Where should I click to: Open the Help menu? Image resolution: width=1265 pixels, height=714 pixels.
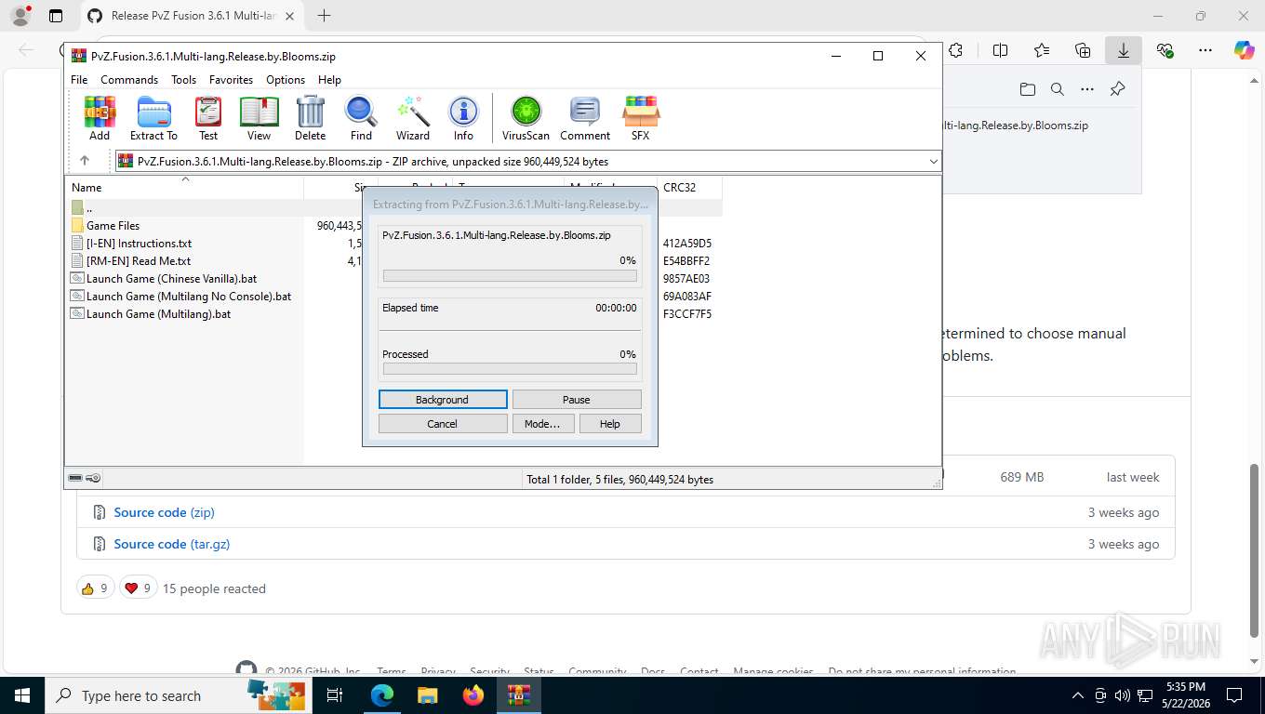click(329, 80)
